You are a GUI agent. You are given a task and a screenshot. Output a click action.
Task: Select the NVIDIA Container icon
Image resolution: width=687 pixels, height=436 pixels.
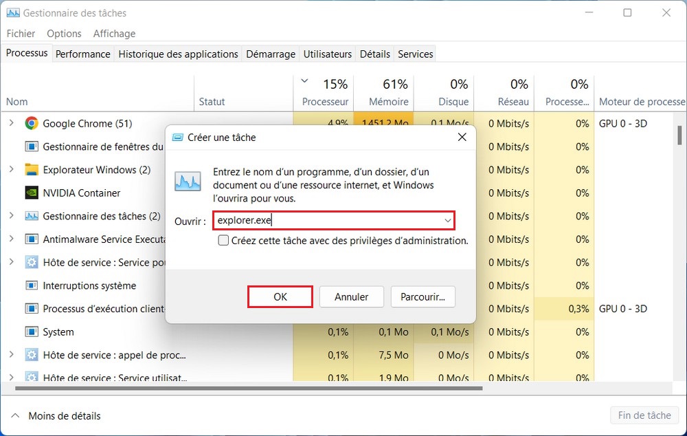(x=30, y=193)
